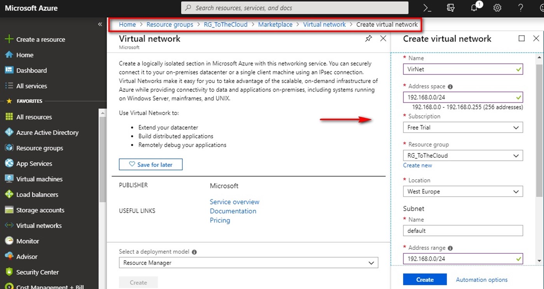544x289 pixels.
Task: Go to RG_ToTheCloud in the breadcrumb
Action: [x=226, y=24]
